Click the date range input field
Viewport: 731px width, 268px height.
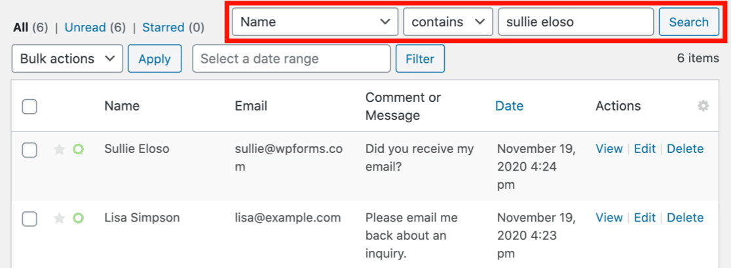[x=291, y=59]
